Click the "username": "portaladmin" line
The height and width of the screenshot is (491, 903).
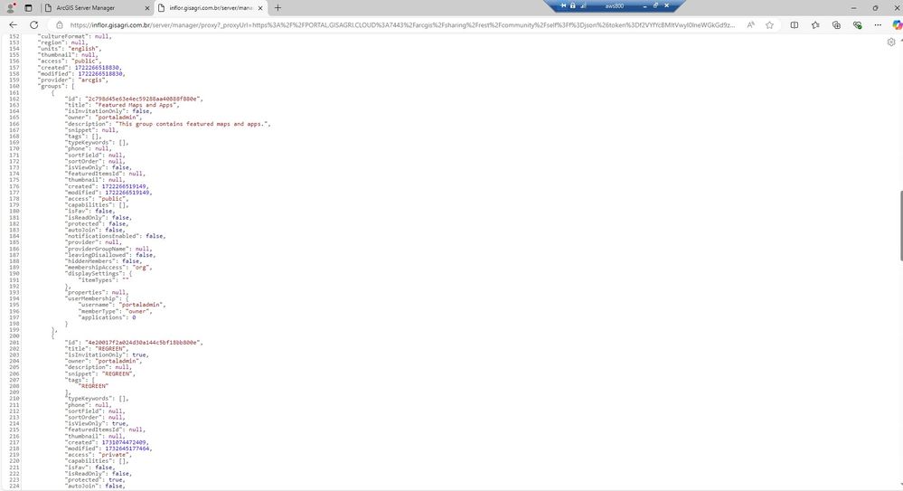click(122, 305)
